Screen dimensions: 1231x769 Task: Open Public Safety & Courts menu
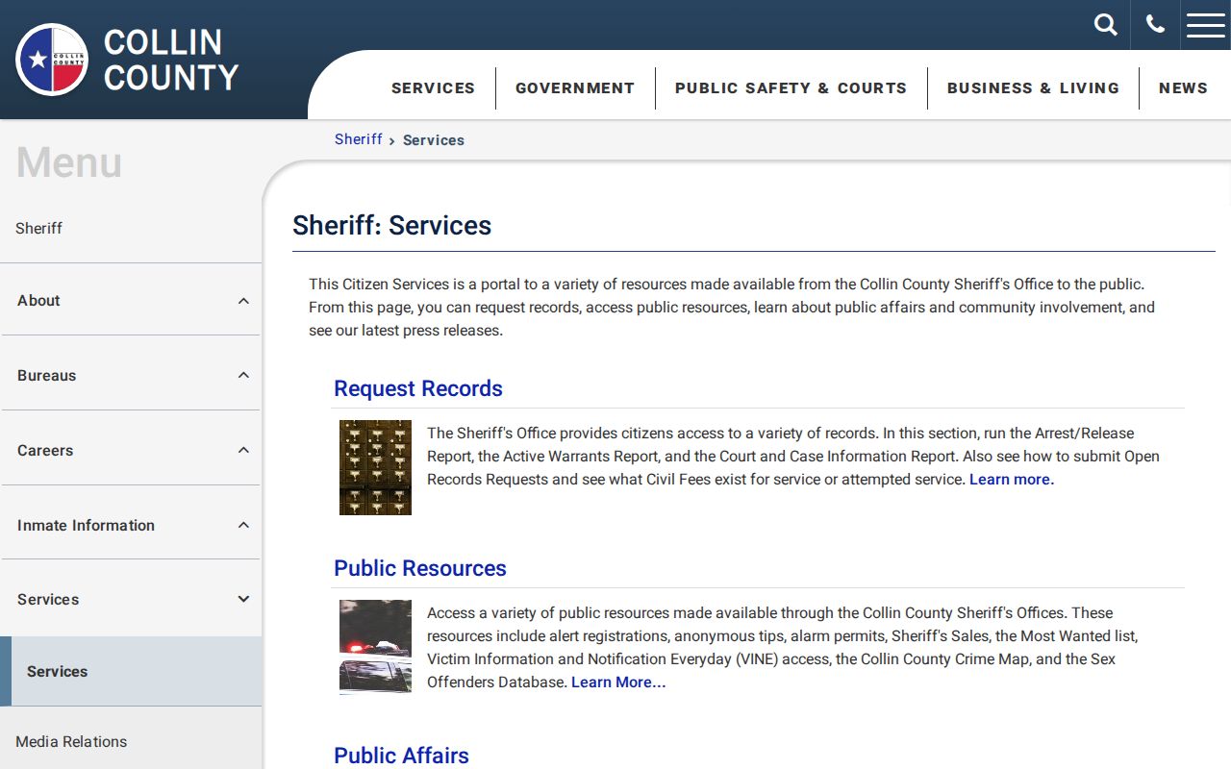791,88
